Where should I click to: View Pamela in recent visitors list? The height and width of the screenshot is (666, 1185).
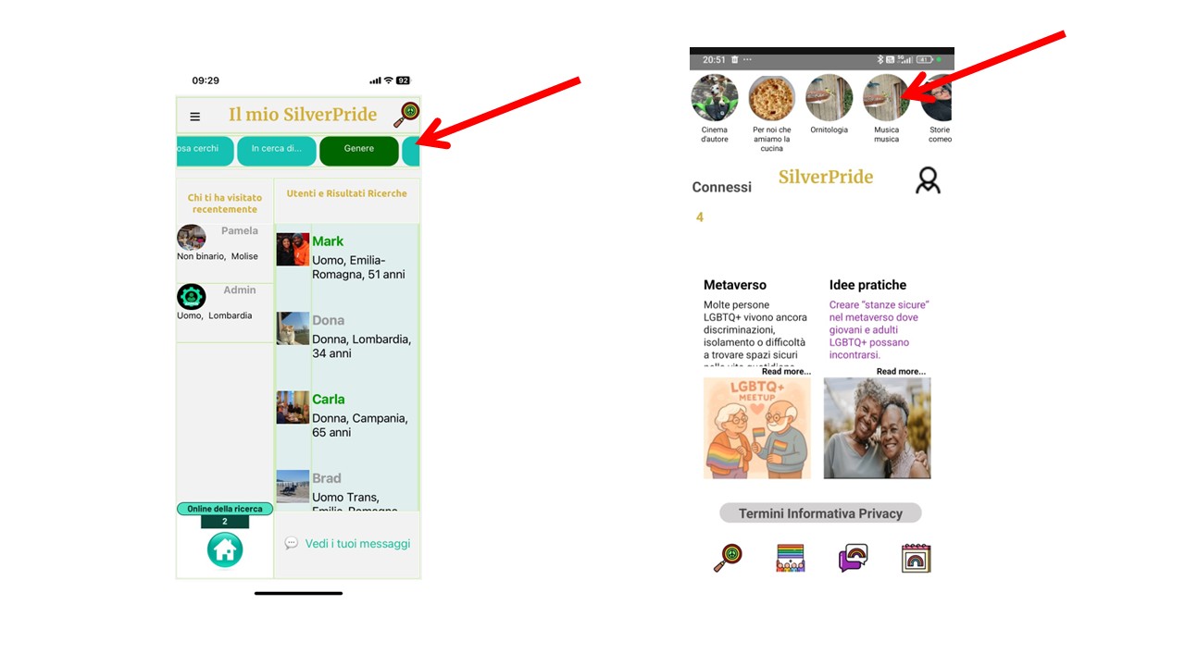(x=225, y=243)
